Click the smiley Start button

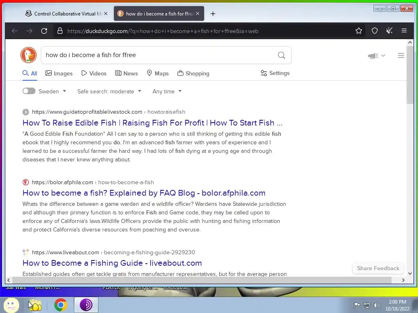click(x=11, y=305)
